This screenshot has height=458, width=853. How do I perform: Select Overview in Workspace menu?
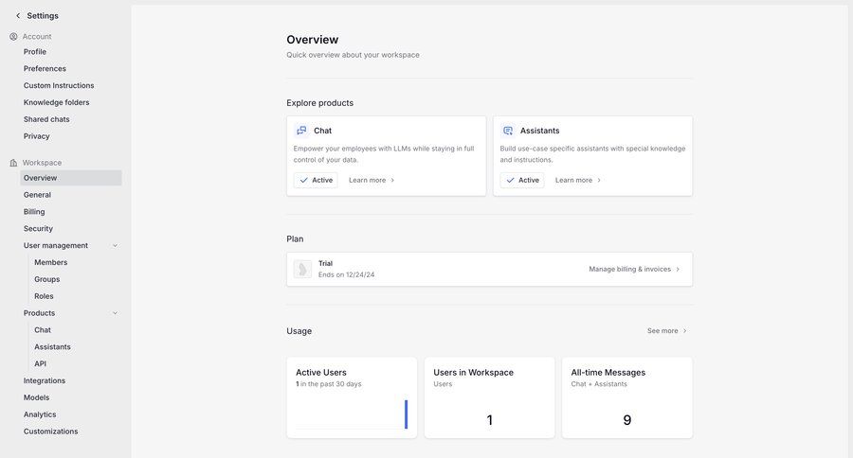pyautogui.click(x=71, y=178)
